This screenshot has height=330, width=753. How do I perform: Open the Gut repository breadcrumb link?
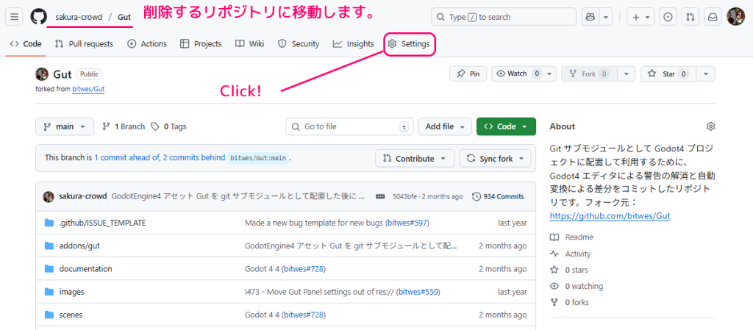[x=124, y=17]
